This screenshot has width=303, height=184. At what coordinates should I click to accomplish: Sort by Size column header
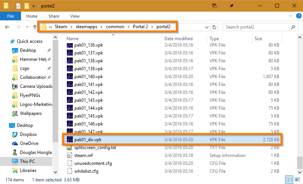pyautogui.click(x=258, y=39)
